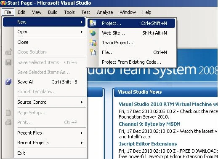Viewport: 218px width, 159px height.
Task: Open the Help menu
Action: point(147,12)
